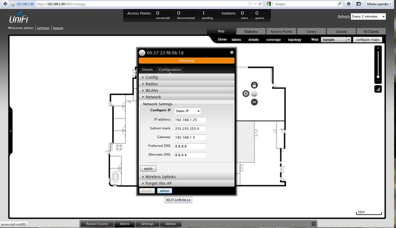Click the browser back arrow button
The height and width of the screenshot is (228, 396).
(x=5, y=4)
